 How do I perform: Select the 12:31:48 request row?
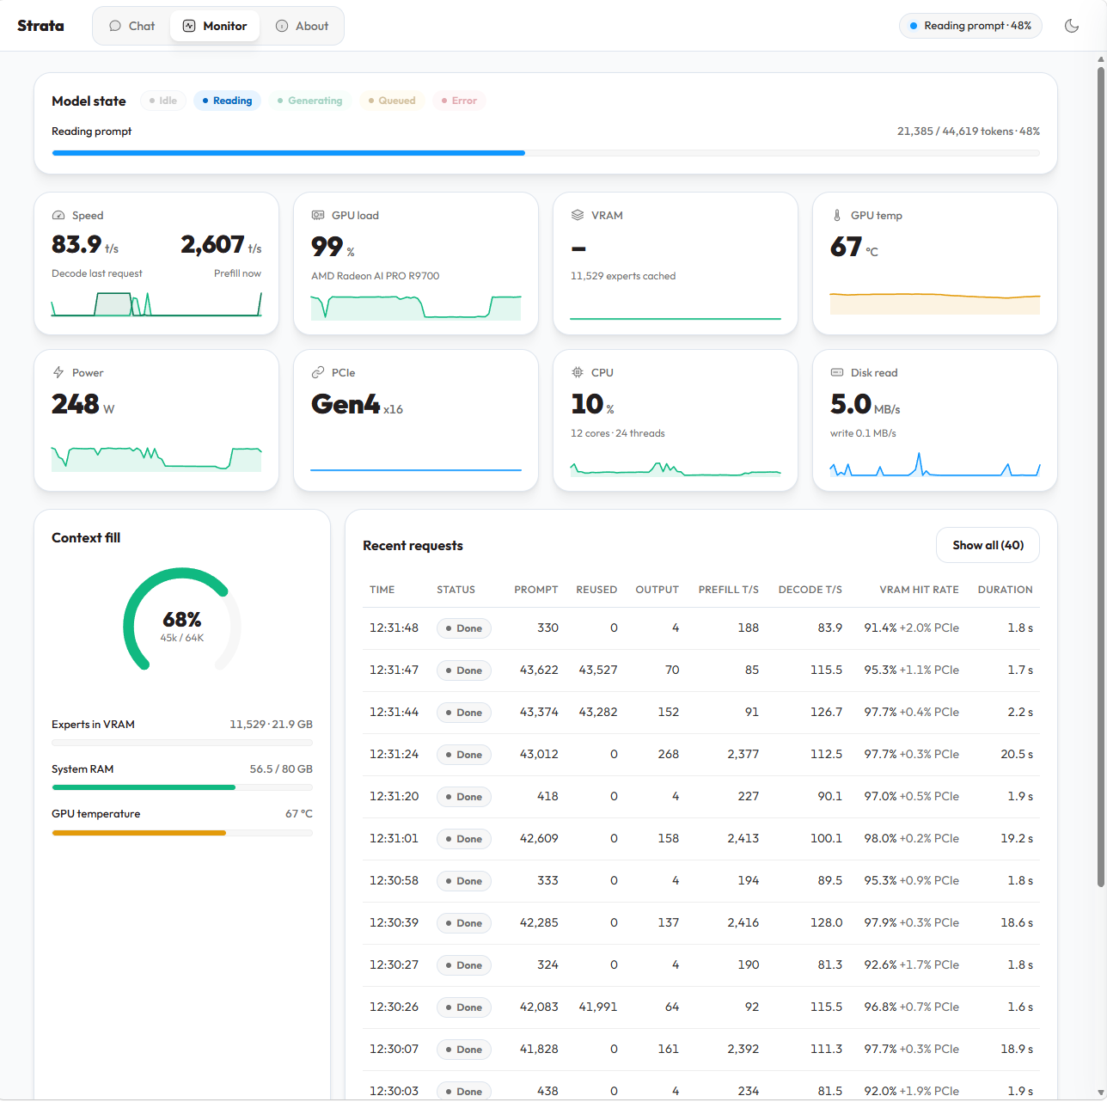tap(701, 628)
